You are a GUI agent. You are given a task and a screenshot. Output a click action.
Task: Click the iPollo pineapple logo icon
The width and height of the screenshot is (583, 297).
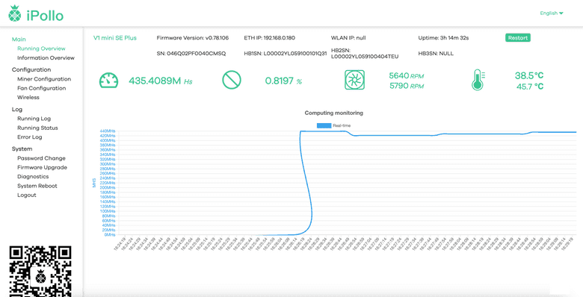click(x=15, y=13)
